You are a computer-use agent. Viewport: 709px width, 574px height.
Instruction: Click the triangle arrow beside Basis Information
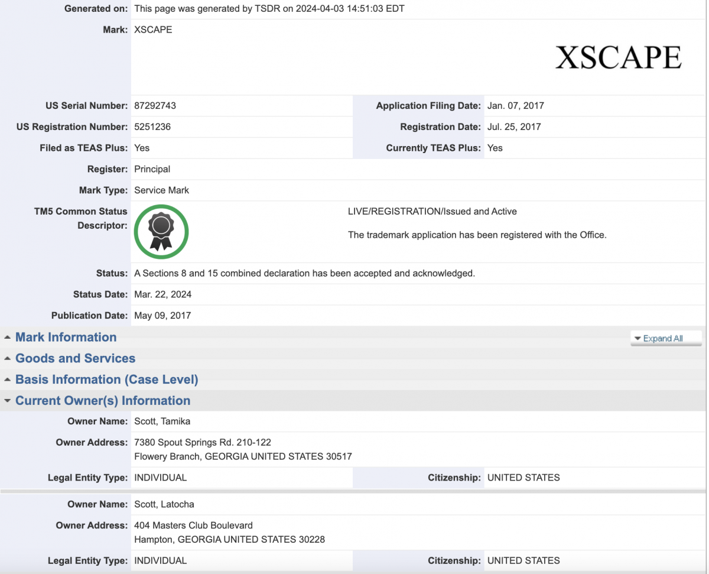click(7, 380)
